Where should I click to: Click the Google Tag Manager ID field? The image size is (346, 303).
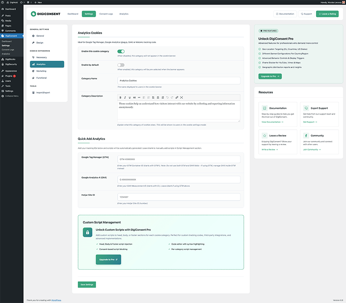[178, 159]
